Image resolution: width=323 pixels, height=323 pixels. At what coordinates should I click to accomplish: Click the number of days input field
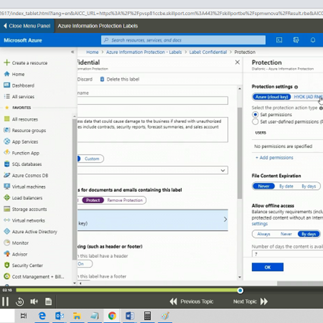(287, 254)
